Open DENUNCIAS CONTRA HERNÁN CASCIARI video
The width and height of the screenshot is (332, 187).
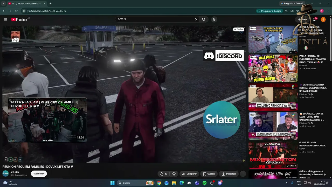point(313,88)
